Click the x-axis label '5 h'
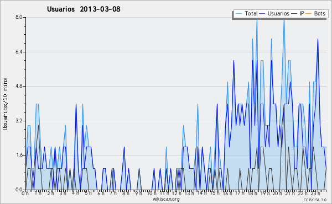332x204 pixels. pos(88,193)
